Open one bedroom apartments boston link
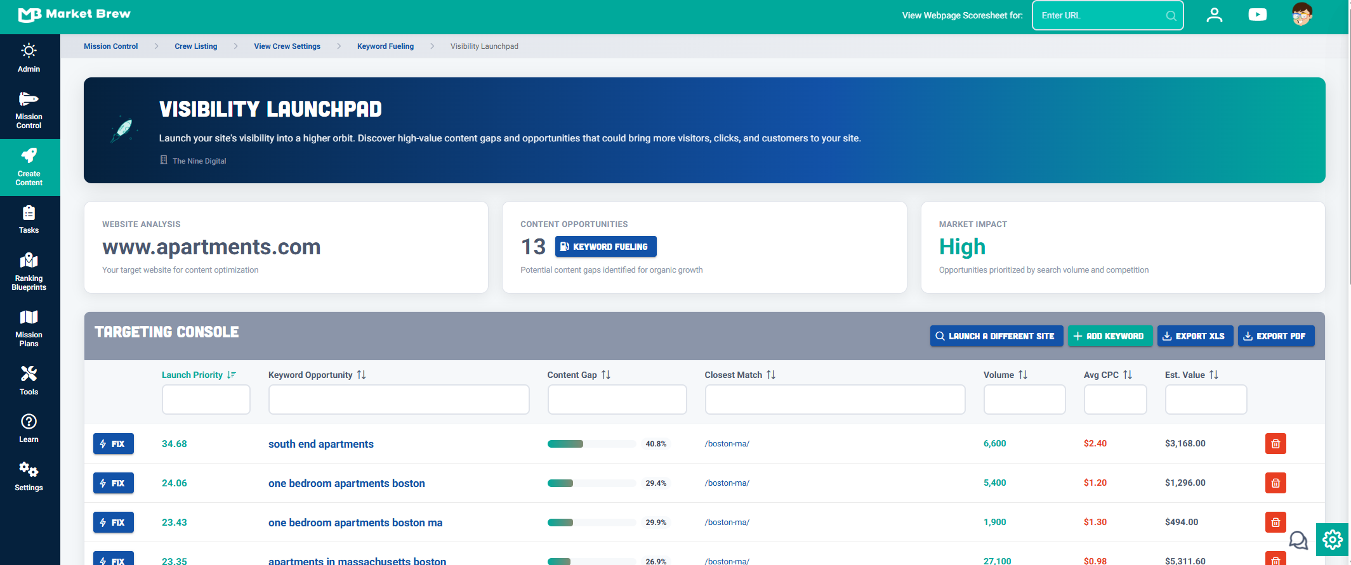1351x565 pixels. [x=346, y=483]
